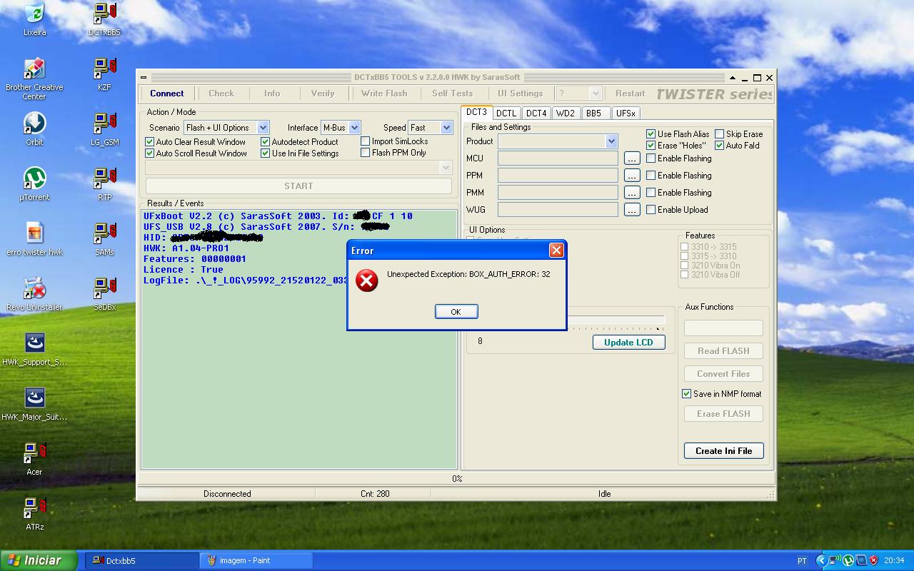
Task: Click the Create Ini File button
Action: 723,451
